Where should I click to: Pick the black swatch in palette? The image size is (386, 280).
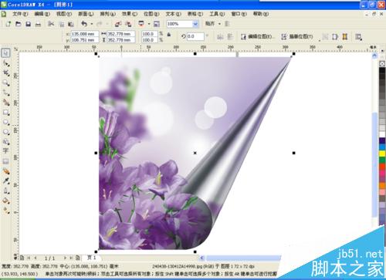(x=382, y=70)
